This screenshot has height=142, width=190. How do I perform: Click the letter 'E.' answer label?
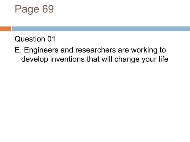click(18, 50)
